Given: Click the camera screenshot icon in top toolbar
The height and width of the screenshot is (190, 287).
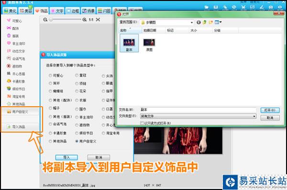Looking at the screenshot, I should (271, 7).
